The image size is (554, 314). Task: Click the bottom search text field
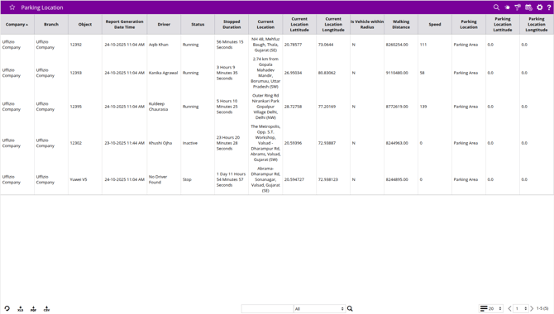(x=267, y=309)
